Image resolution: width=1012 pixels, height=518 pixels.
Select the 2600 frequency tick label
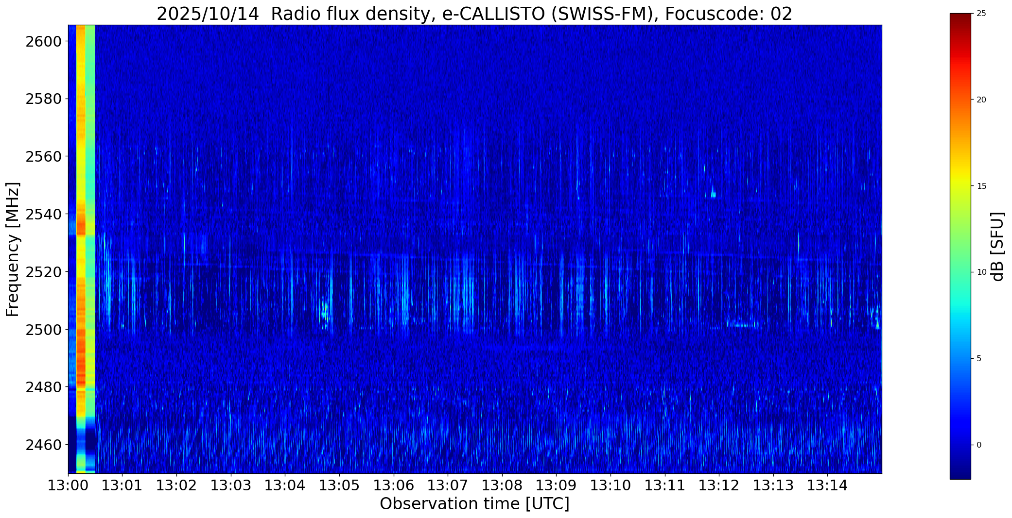tap(43, 42)
